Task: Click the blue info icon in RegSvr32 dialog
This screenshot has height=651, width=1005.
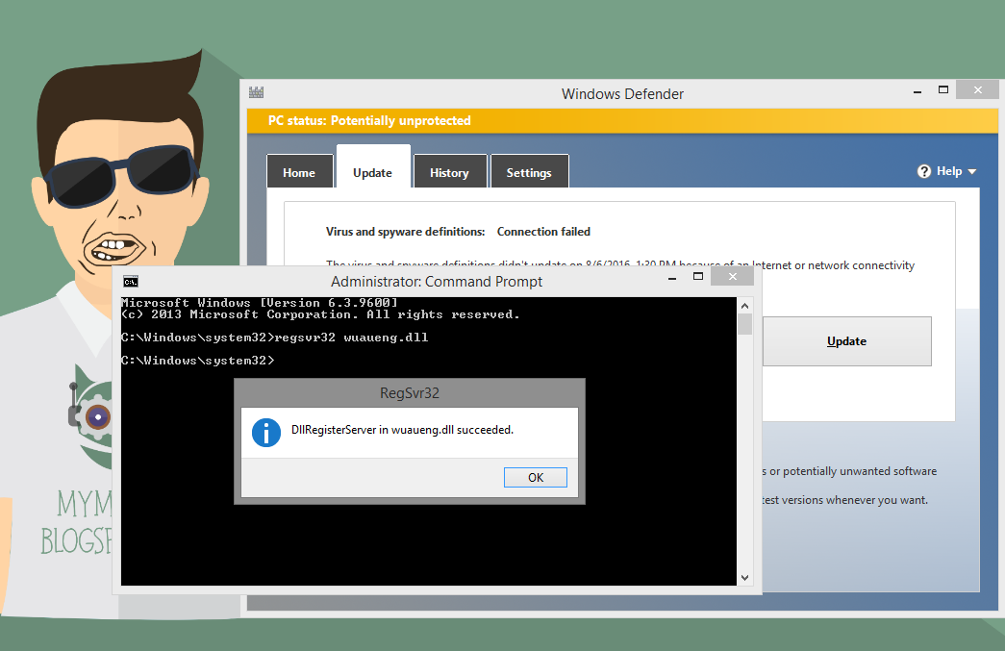Action: (x=266, y=433)
